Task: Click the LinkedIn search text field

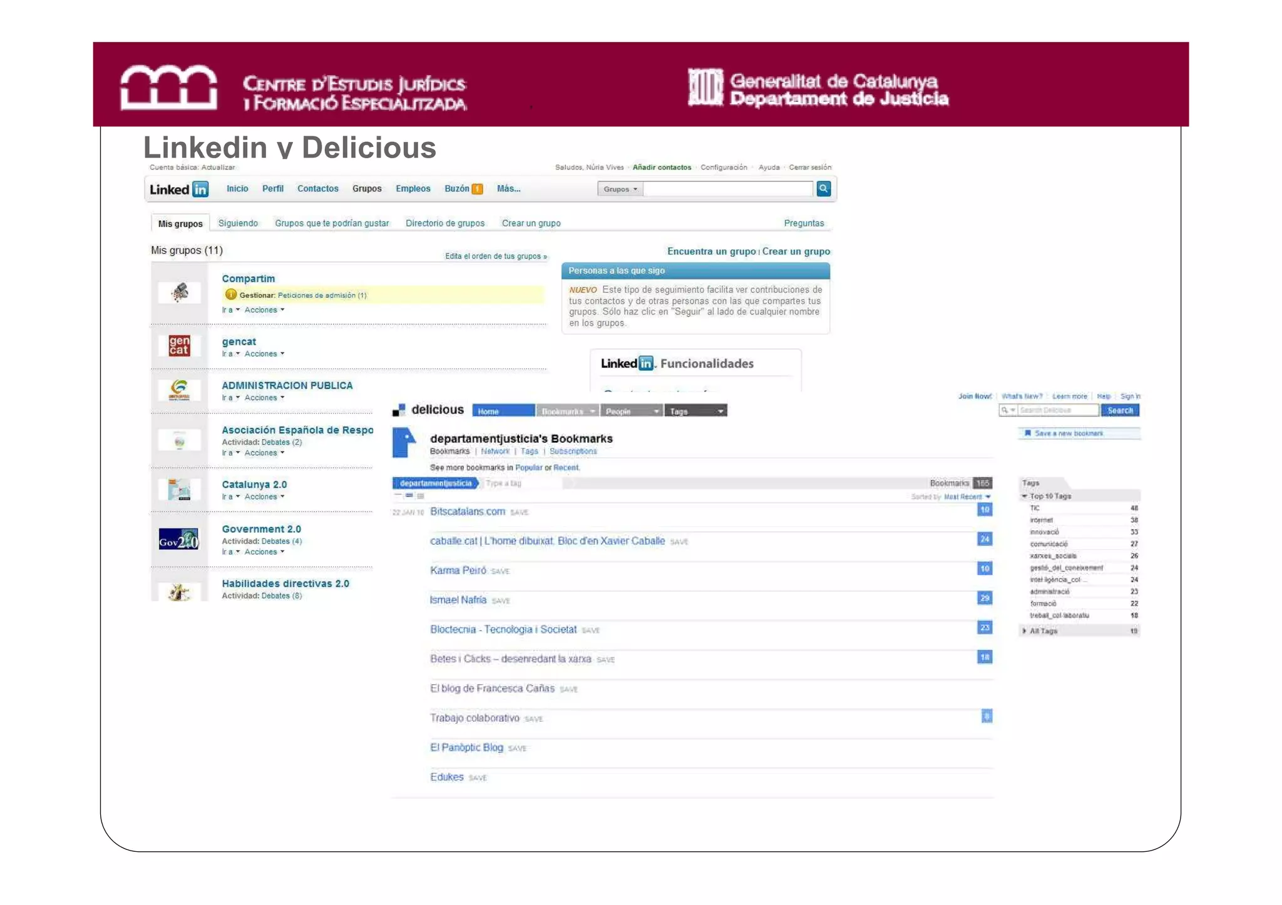Action: (727, 189)
